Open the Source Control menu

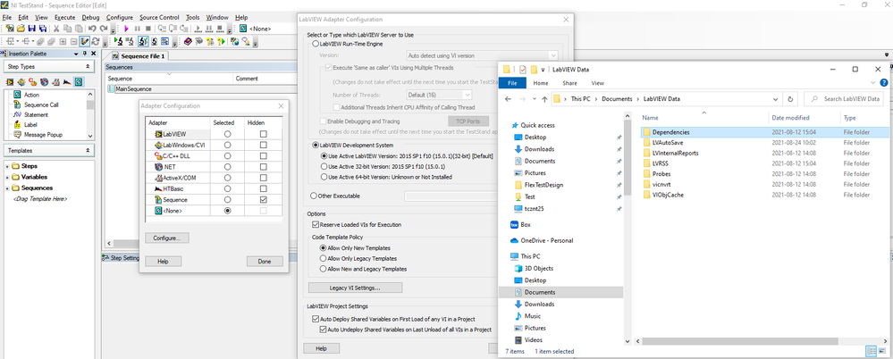point(160,18)
